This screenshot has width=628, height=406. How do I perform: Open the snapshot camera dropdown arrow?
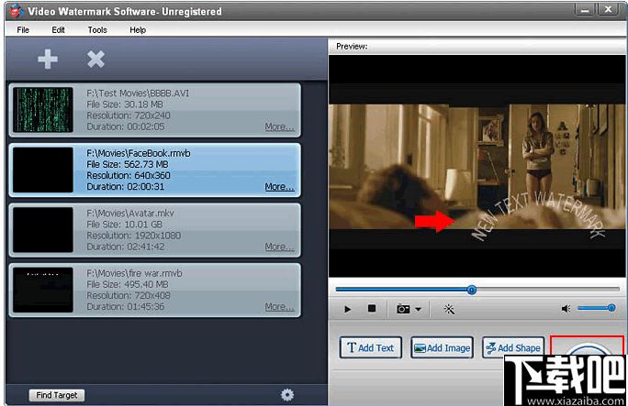coord(418,310)
